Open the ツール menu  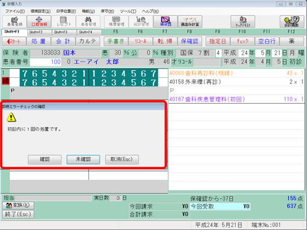click(128, 11)
